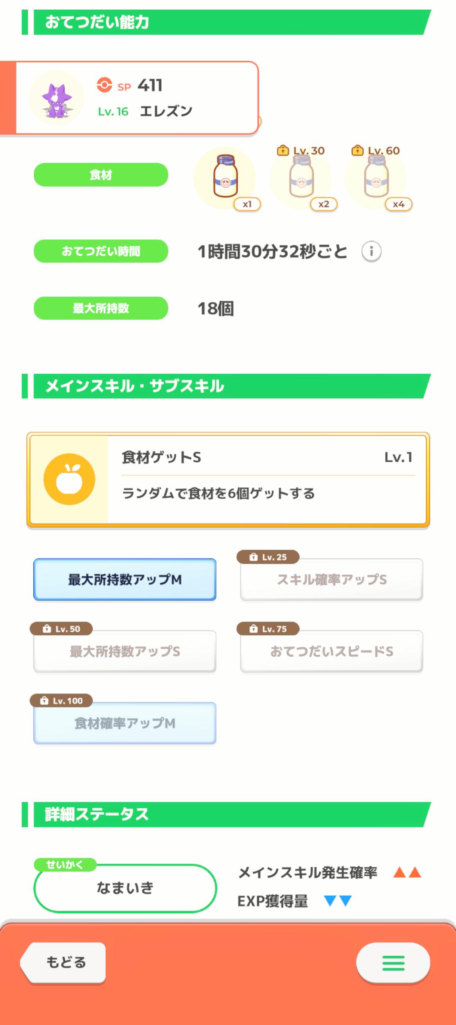Tap the lock badge labeled Lv. 25
456x1025 pixels.
[268, 557]
